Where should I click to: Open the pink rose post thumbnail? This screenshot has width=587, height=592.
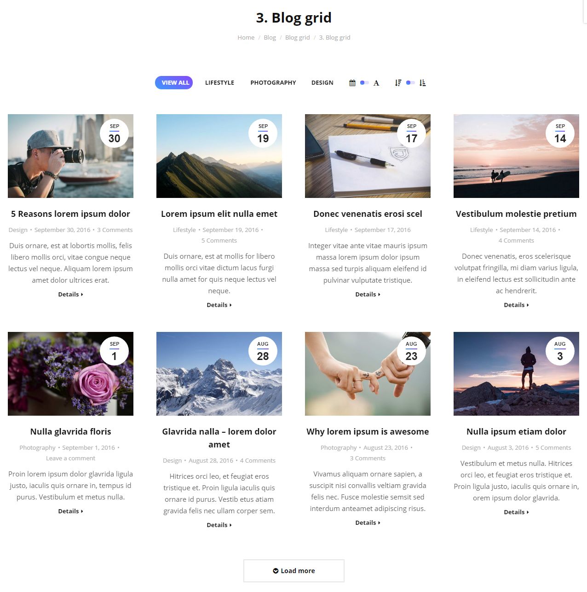pyautogui.click(x=70, y=374)
